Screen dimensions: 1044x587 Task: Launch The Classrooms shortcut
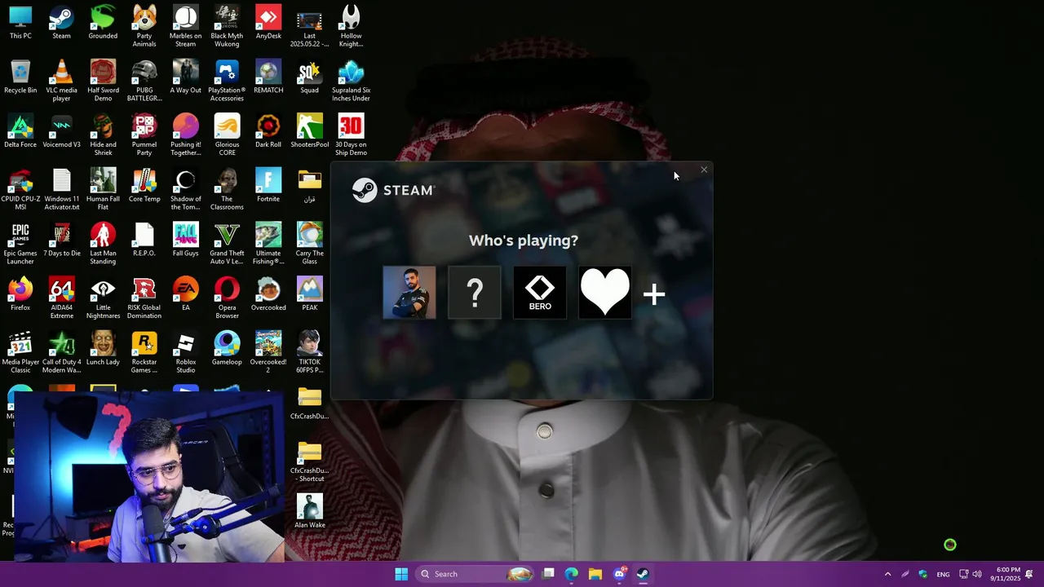pos(227,189)
